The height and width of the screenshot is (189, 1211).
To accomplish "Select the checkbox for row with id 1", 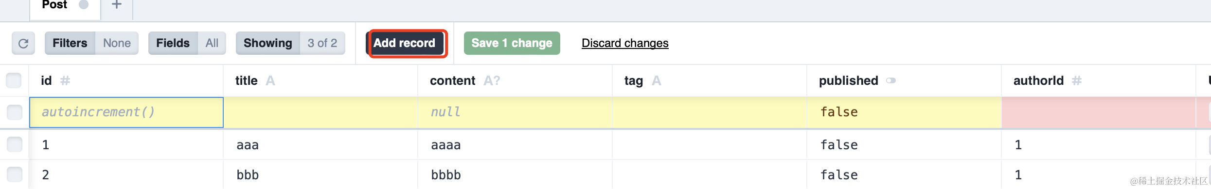I will [x=15, y=144].
